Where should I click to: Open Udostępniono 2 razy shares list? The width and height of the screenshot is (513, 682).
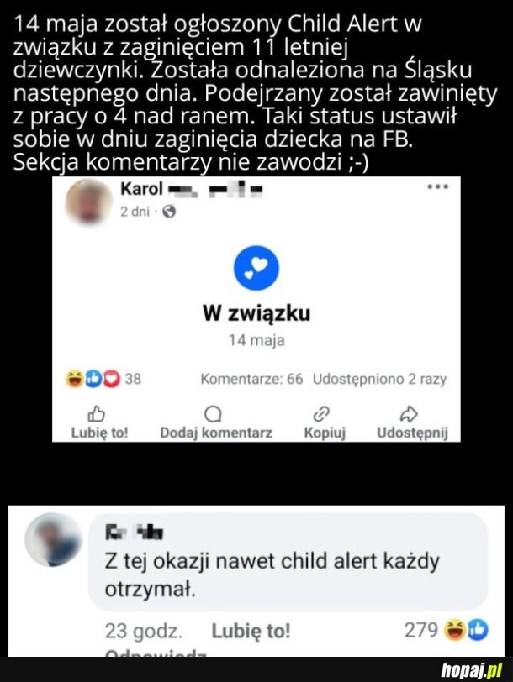[380, 379]
